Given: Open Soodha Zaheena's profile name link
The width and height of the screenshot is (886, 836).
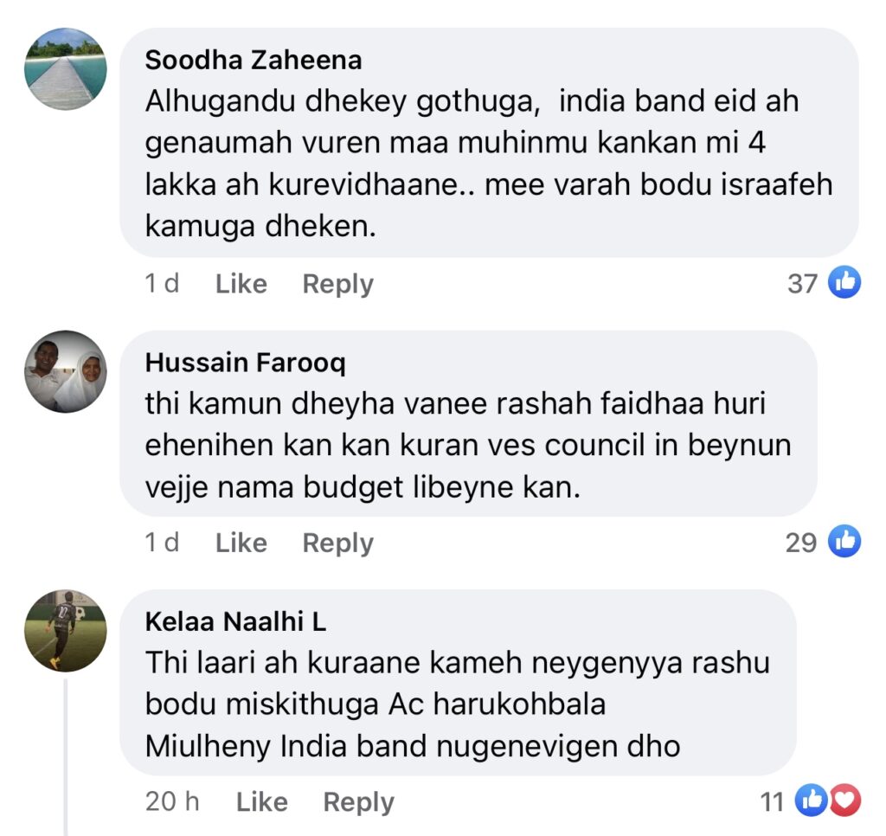Looking at the screenshot, I should pos(254,61).
